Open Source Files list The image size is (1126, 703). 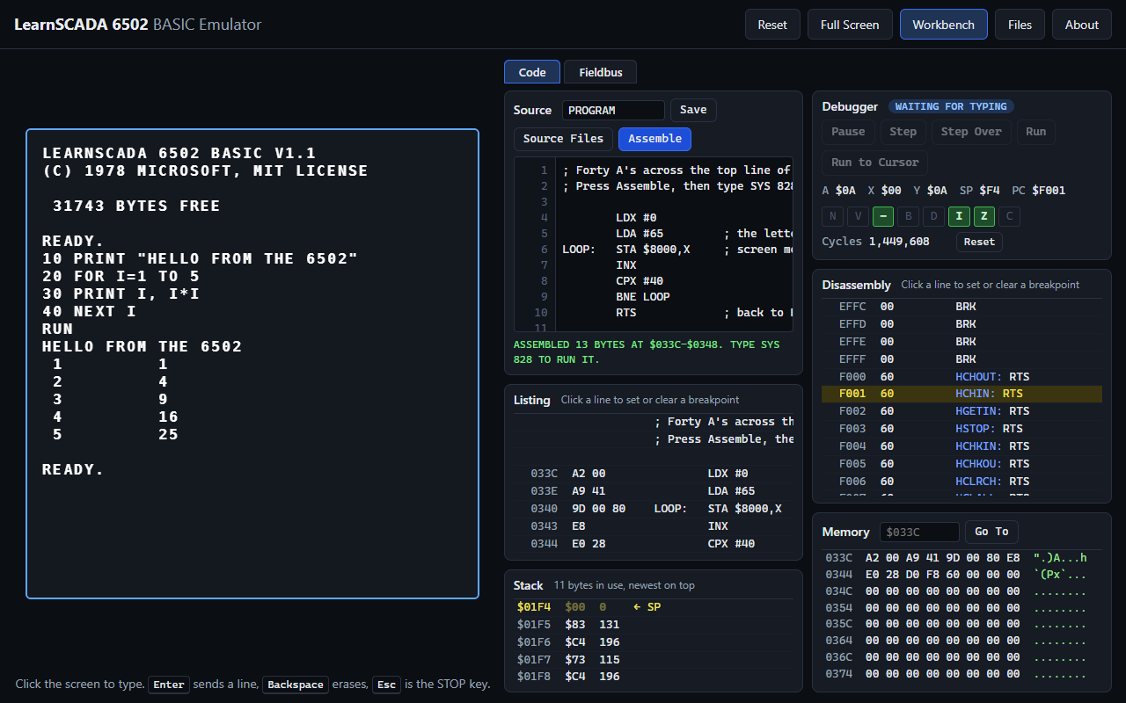[563, 139]
